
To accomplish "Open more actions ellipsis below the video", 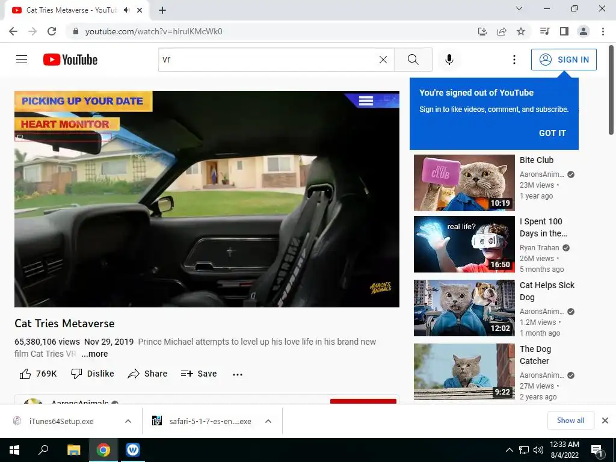I will 237,374.
